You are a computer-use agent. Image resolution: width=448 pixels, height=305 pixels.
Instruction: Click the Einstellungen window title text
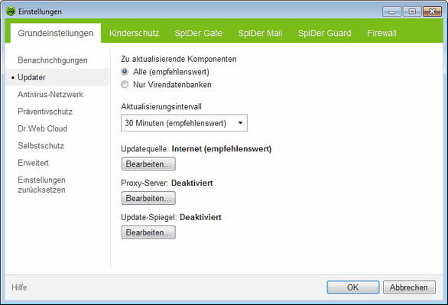40,11
